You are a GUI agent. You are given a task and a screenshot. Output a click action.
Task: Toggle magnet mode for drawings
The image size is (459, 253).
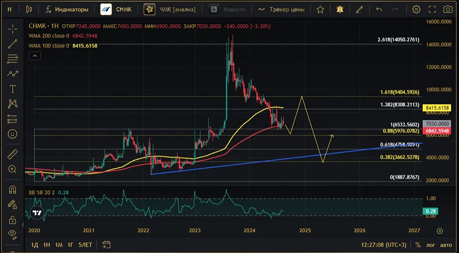[12, 189]
